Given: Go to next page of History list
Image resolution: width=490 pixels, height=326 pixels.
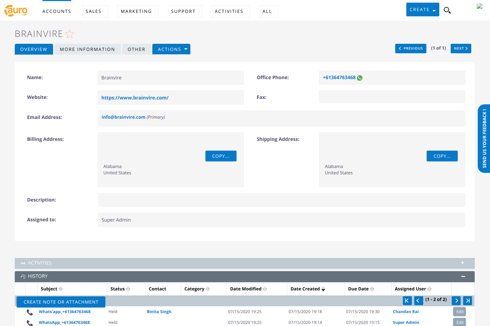Looking at the screenshot, I should (x=456, y=301).
